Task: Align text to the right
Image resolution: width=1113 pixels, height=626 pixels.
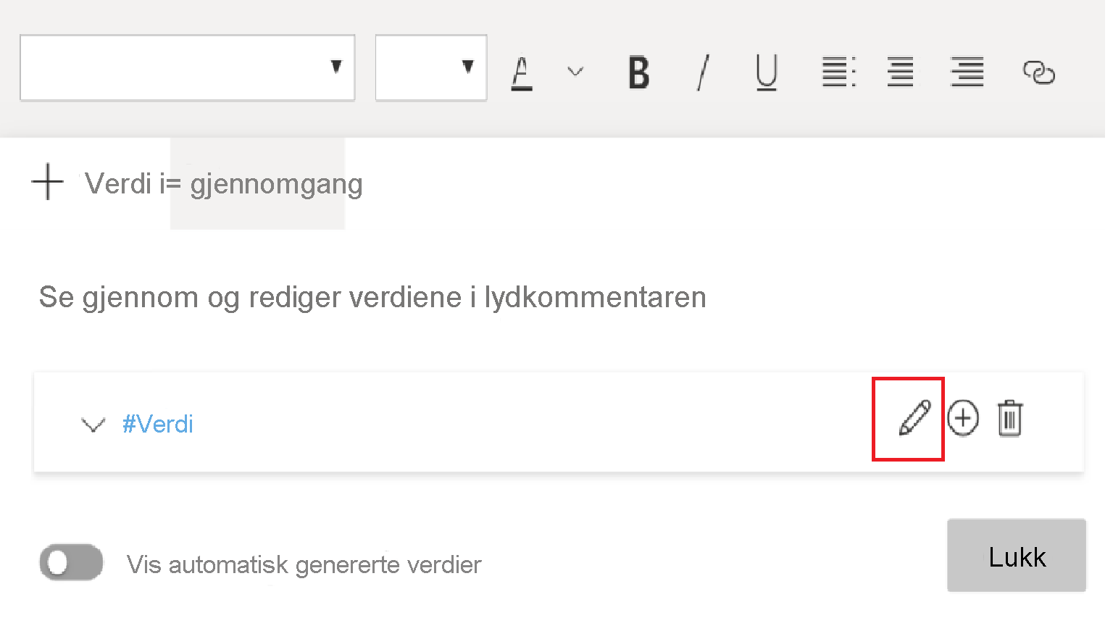Action: pyautogui.click(x=967, y=72)
